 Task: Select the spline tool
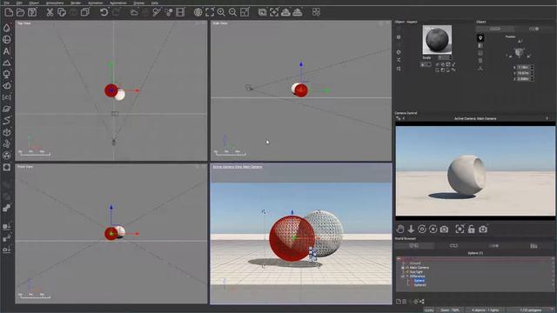tap(7, 120)
